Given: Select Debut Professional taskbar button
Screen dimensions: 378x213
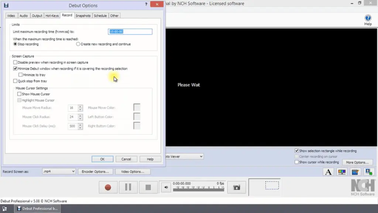Looking at the screenshot, I should pos(37,209).
